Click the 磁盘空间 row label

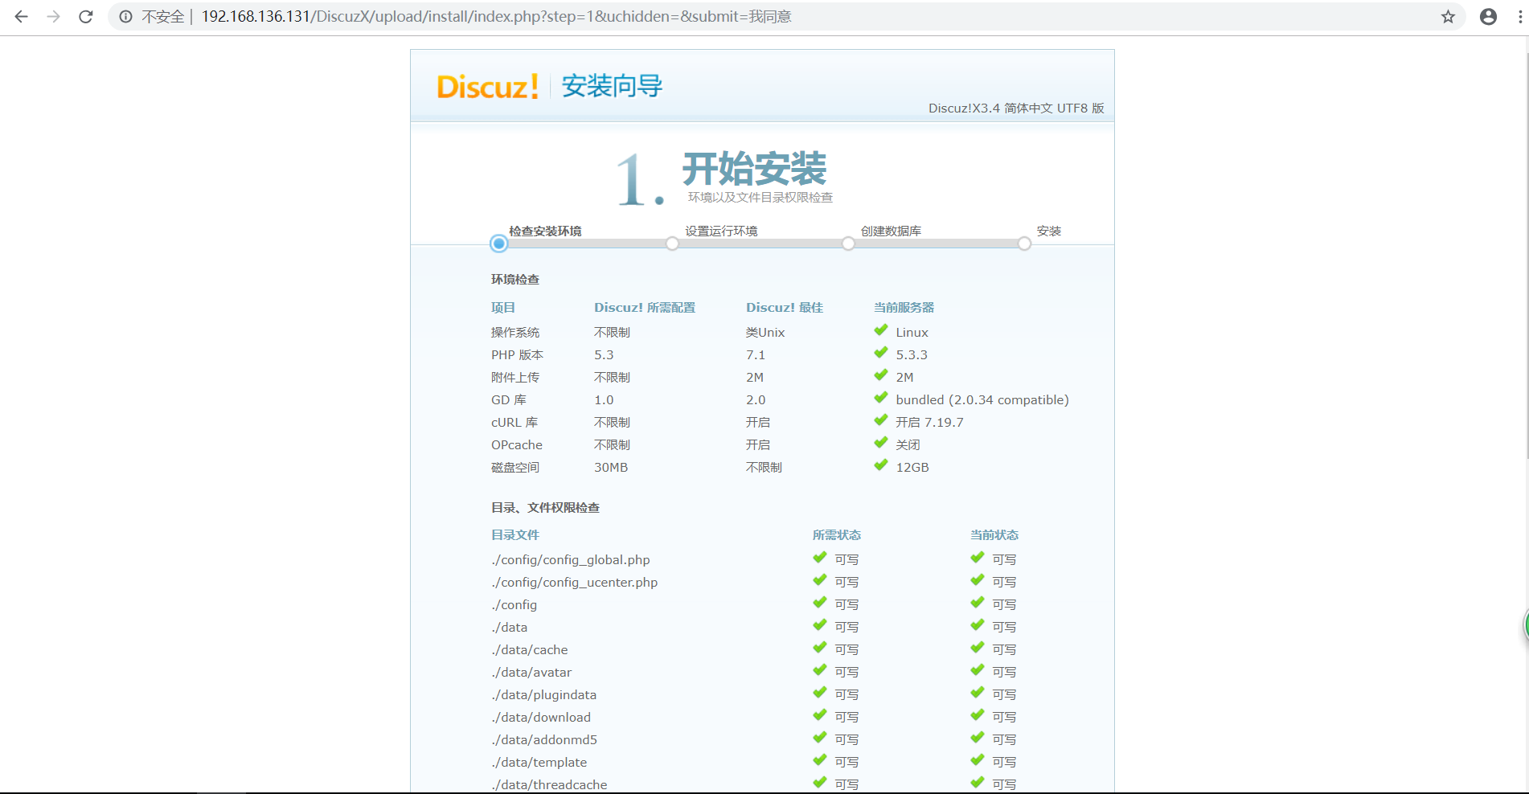point(515,467)
